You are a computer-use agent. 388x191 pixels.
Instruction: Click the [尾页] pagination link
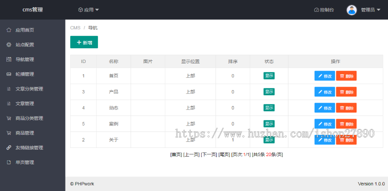coord(224,155)
